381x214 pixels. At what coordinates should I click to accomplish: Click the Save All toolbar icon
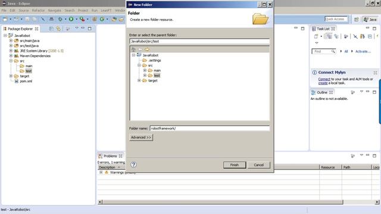coord(35,19)
